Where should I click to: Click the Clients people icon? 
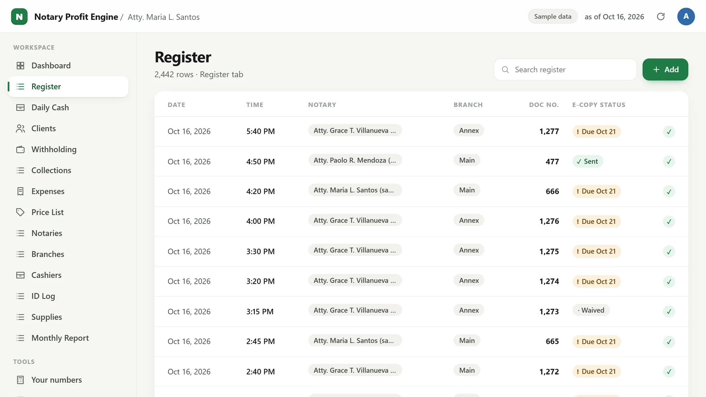pyautogui.click(x=21, y=128)
